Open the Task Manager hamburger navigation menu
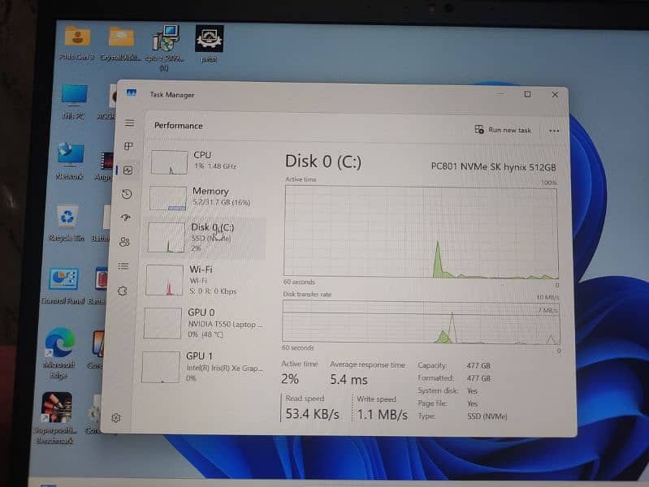The height and width of the screenshot is (487, 649). click(x=129, y=123)
